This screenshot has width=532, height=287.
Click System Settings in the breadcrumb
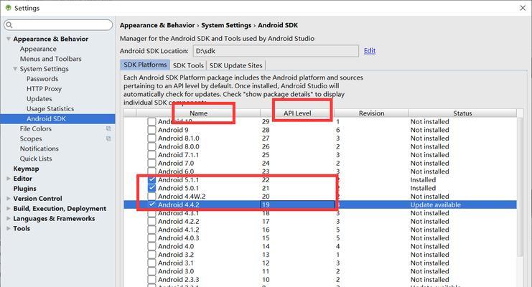[226, 25]
